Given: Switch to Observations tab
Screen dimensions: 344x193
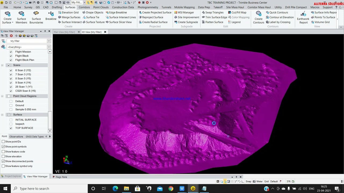Looking at the screenshot, I should [16, 137].
